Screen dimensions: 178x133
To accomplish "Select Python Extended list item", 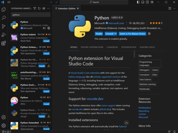I will point(30,126).
